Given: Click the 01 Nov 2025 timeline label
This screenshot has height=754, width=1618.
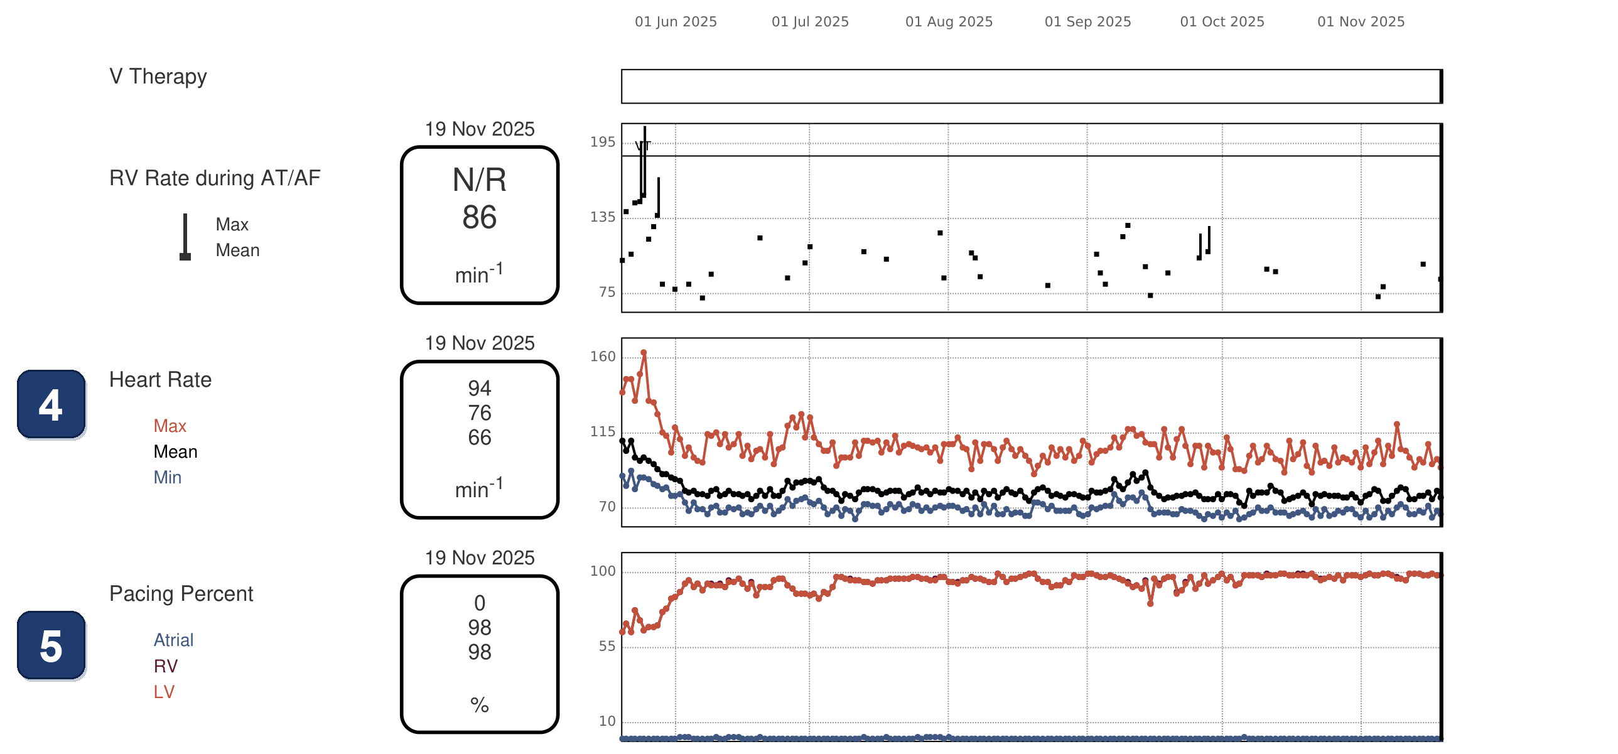Looking at the screenshot, I should tap(1361, 21).
